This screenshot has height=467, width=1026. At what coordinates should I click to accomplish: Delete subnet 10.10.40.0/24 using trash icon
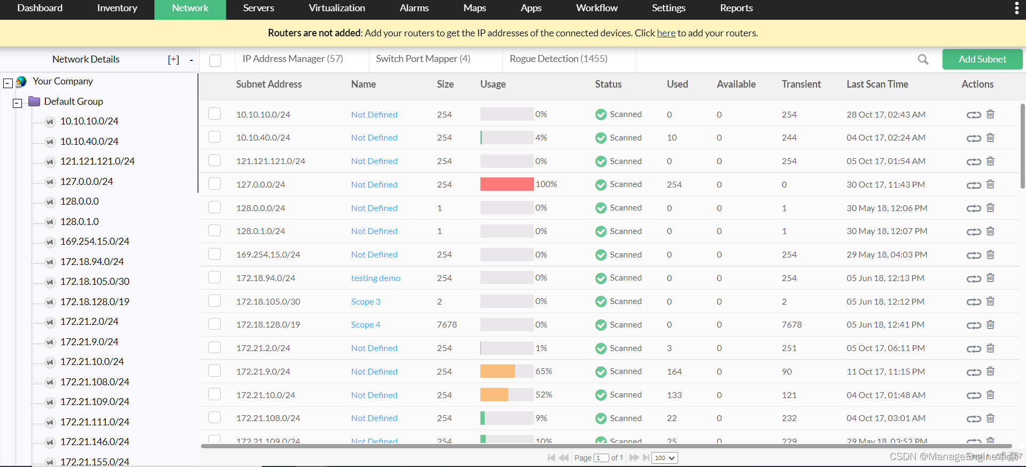[x=990, y=138]
